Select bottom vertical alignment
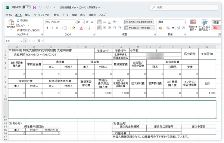The image size is (224, 143). point(109,22)
